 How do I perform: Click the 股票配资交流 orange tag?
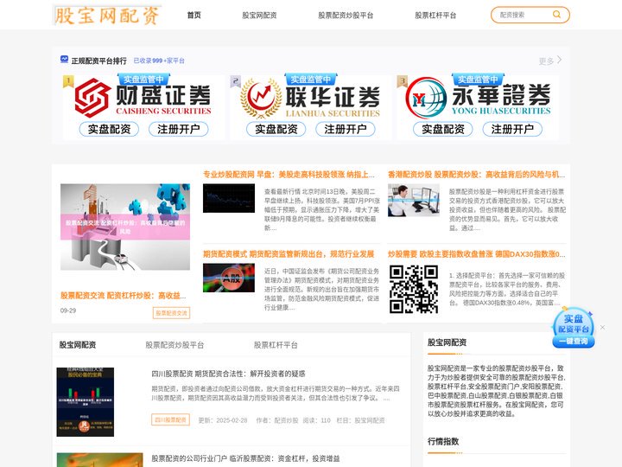click(171, 313)
